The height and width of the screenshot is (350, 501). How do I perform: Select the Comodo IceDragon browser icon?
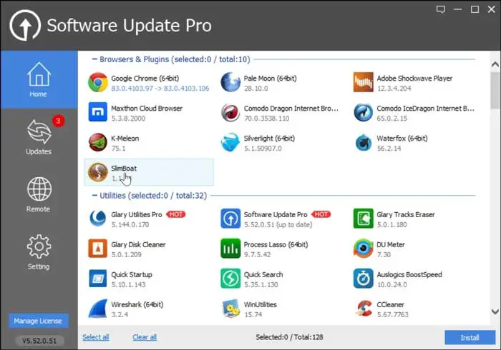[x=364, y=113]
